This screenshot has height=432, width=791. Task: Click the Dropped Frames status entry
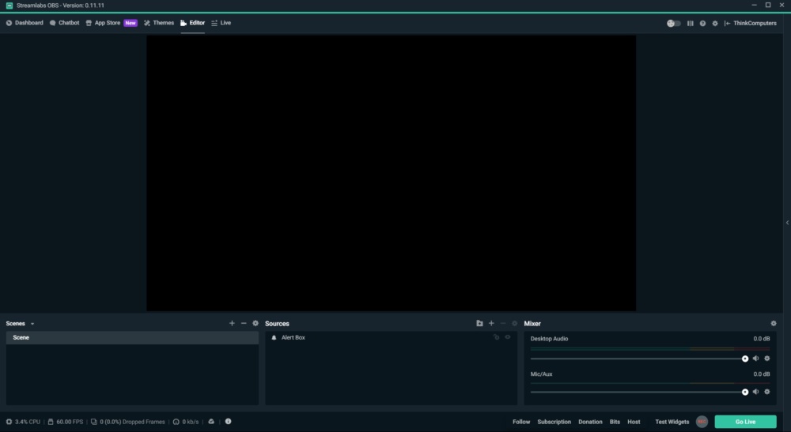(127, 422)
